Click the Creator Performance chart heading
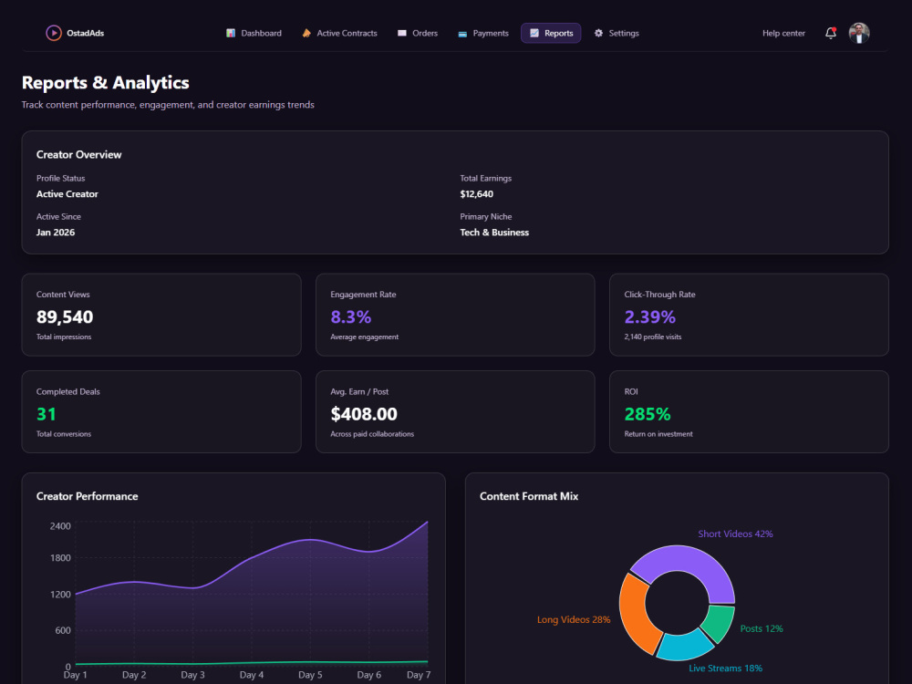Viewport: 912px width, 684px height. tap(88, 496)
